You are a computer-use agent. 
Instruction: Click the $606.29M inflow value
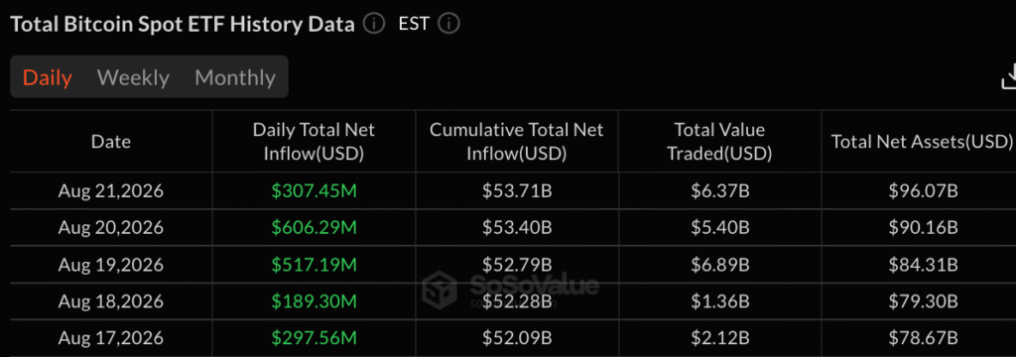315,228
